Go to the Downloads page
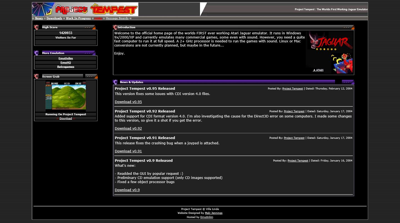This screenshot has width=400, height=223. click(x=54, y=18)
